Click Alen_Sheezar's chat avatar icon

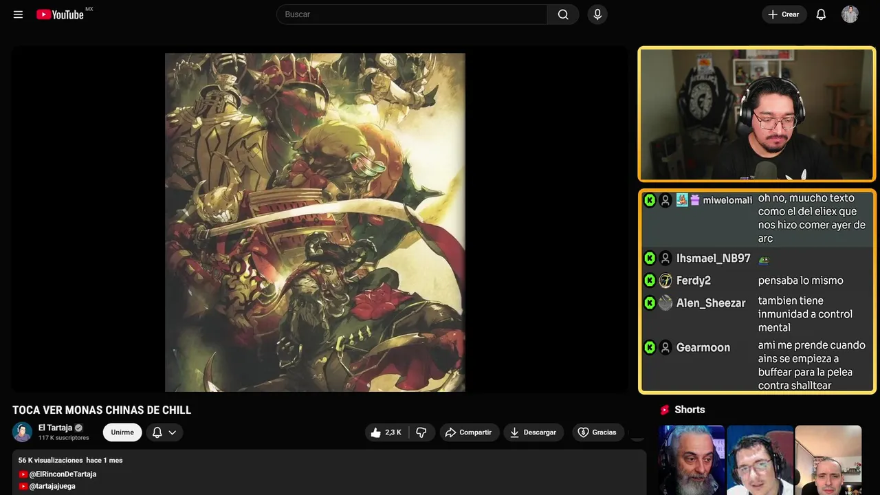tap(665, 303)
